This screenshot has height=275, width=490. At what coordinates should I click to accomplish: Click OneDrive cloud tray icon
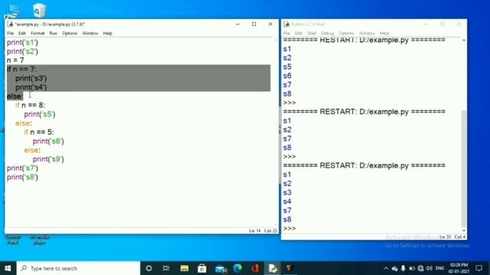pos(395,268)
